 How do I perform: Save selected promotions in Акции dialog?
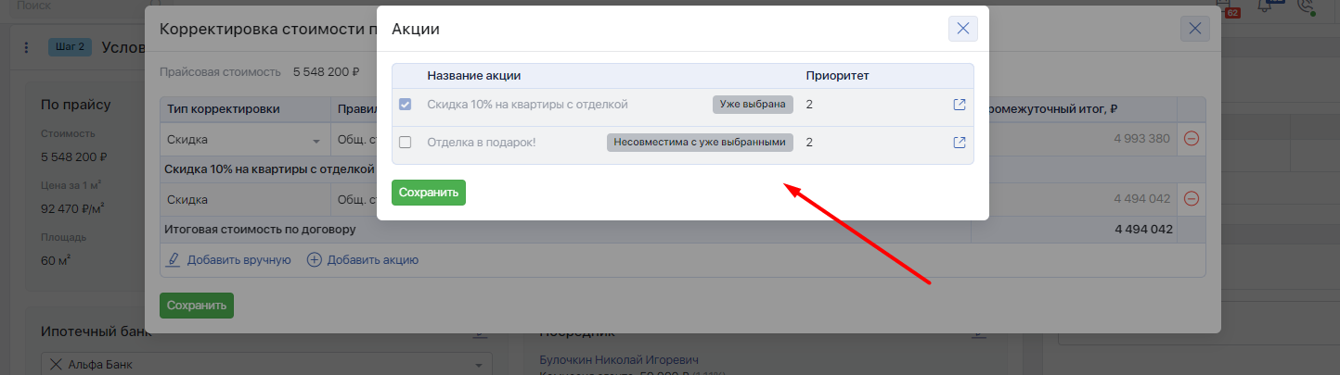[428, 193]
